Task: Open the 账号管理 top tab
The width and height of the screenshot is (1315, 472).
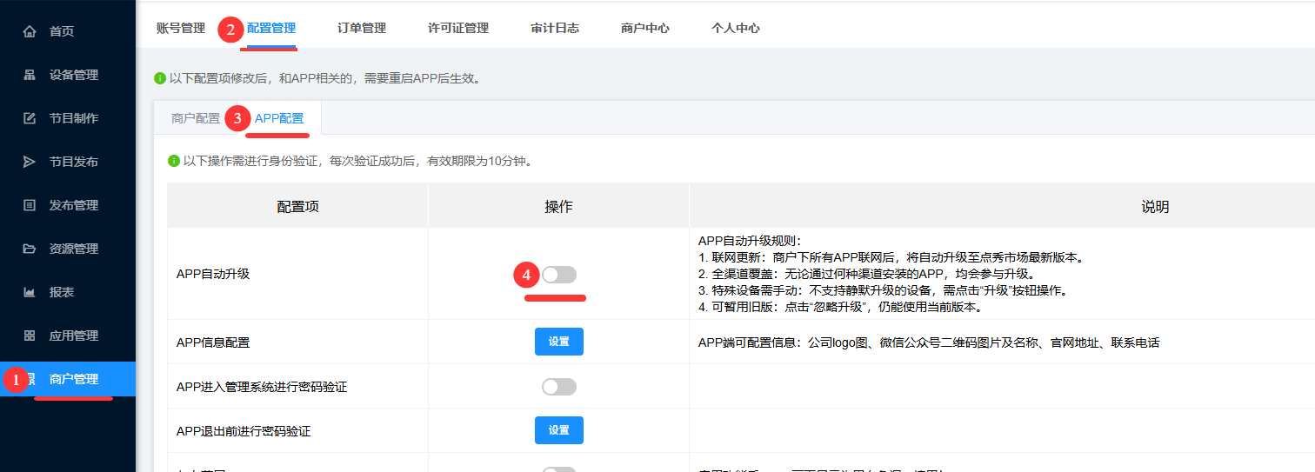Action: tap(181, 28)
